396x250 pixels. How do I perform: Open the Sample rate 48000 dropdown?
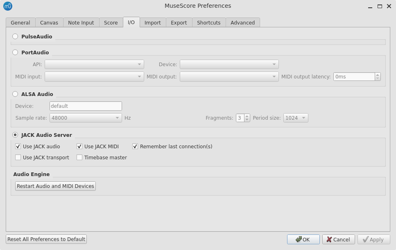[86, 118]
